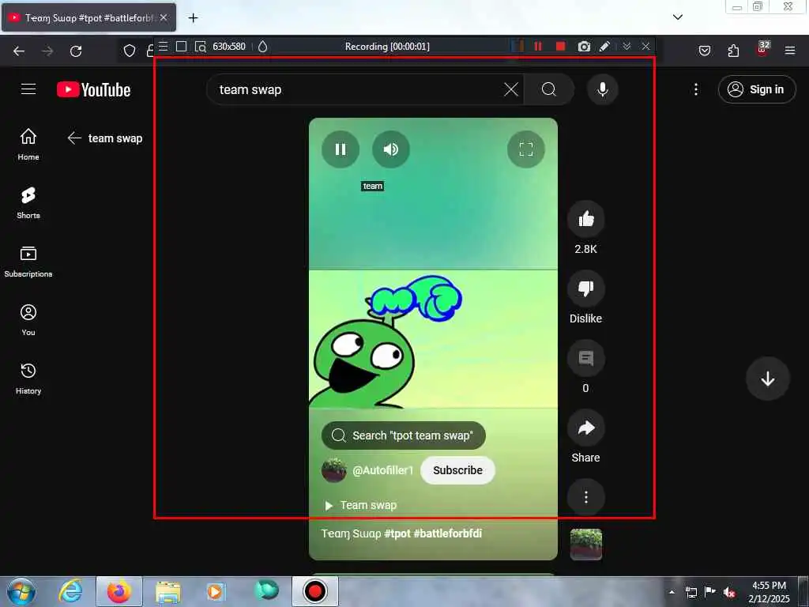Search "tpot team swap" suggestion chip

[x=403, y=435]
